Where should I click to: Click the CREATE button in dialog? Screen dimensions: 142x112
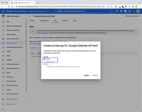tap(95, 75)
